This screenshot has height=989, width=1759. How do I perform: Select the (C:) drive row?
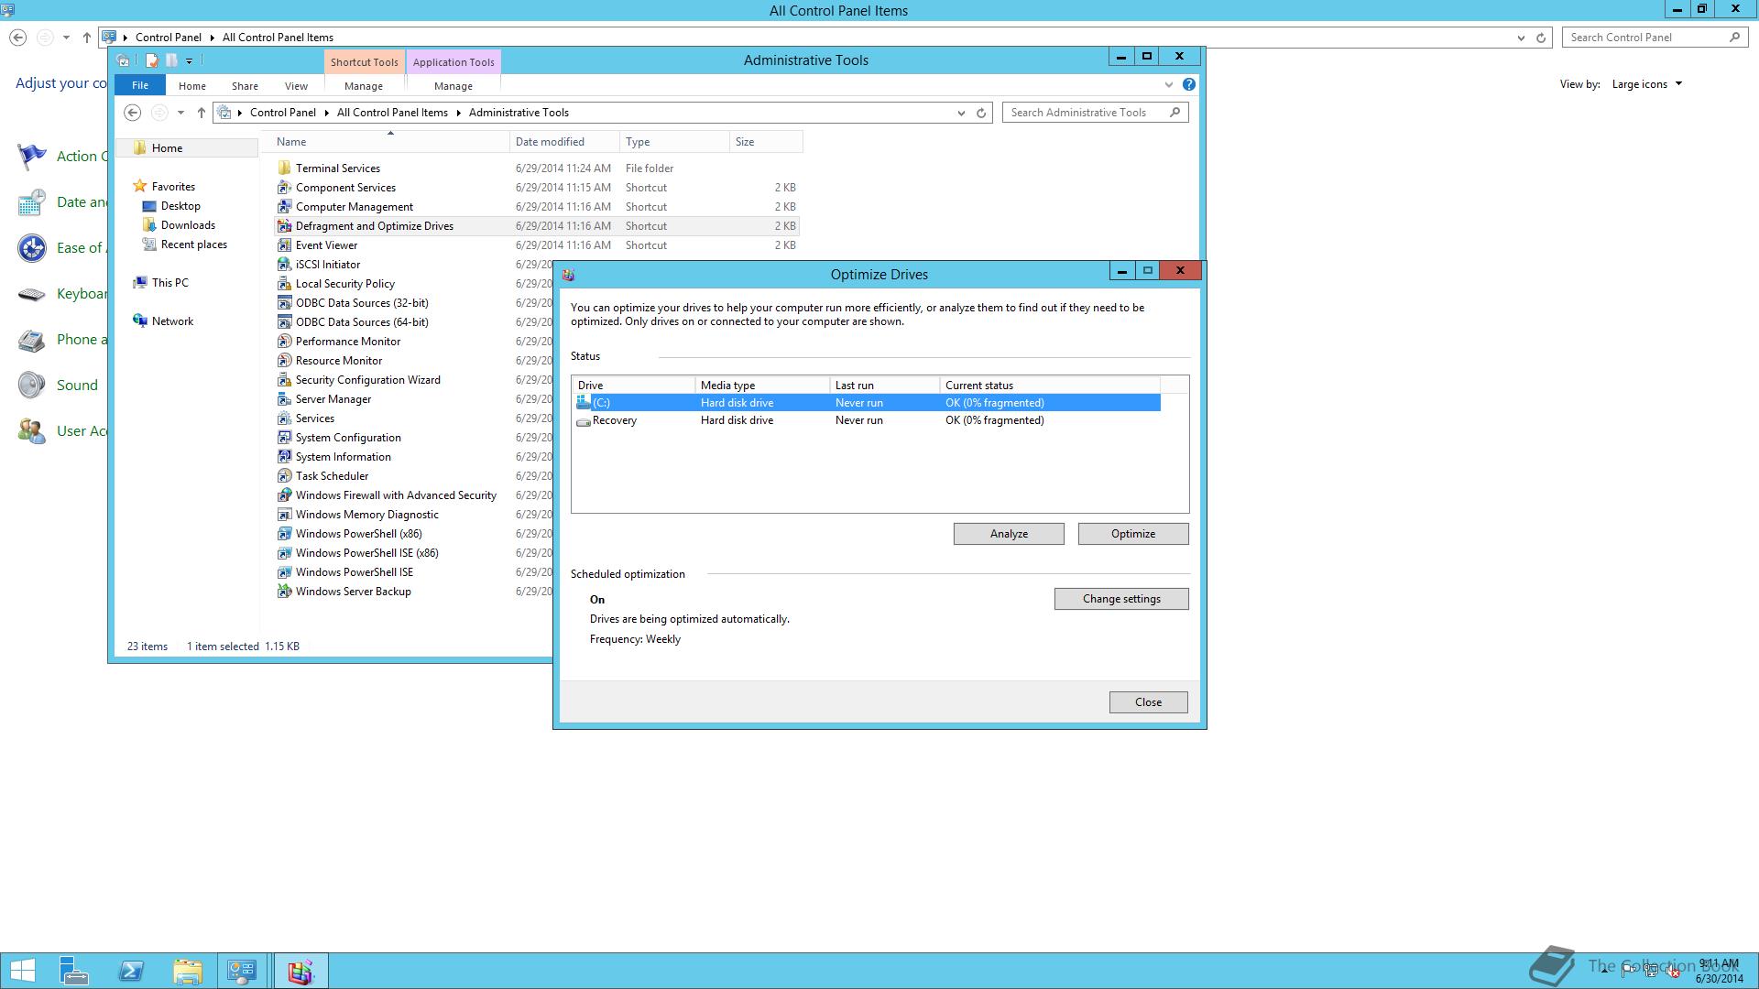[x=867, y=403]
